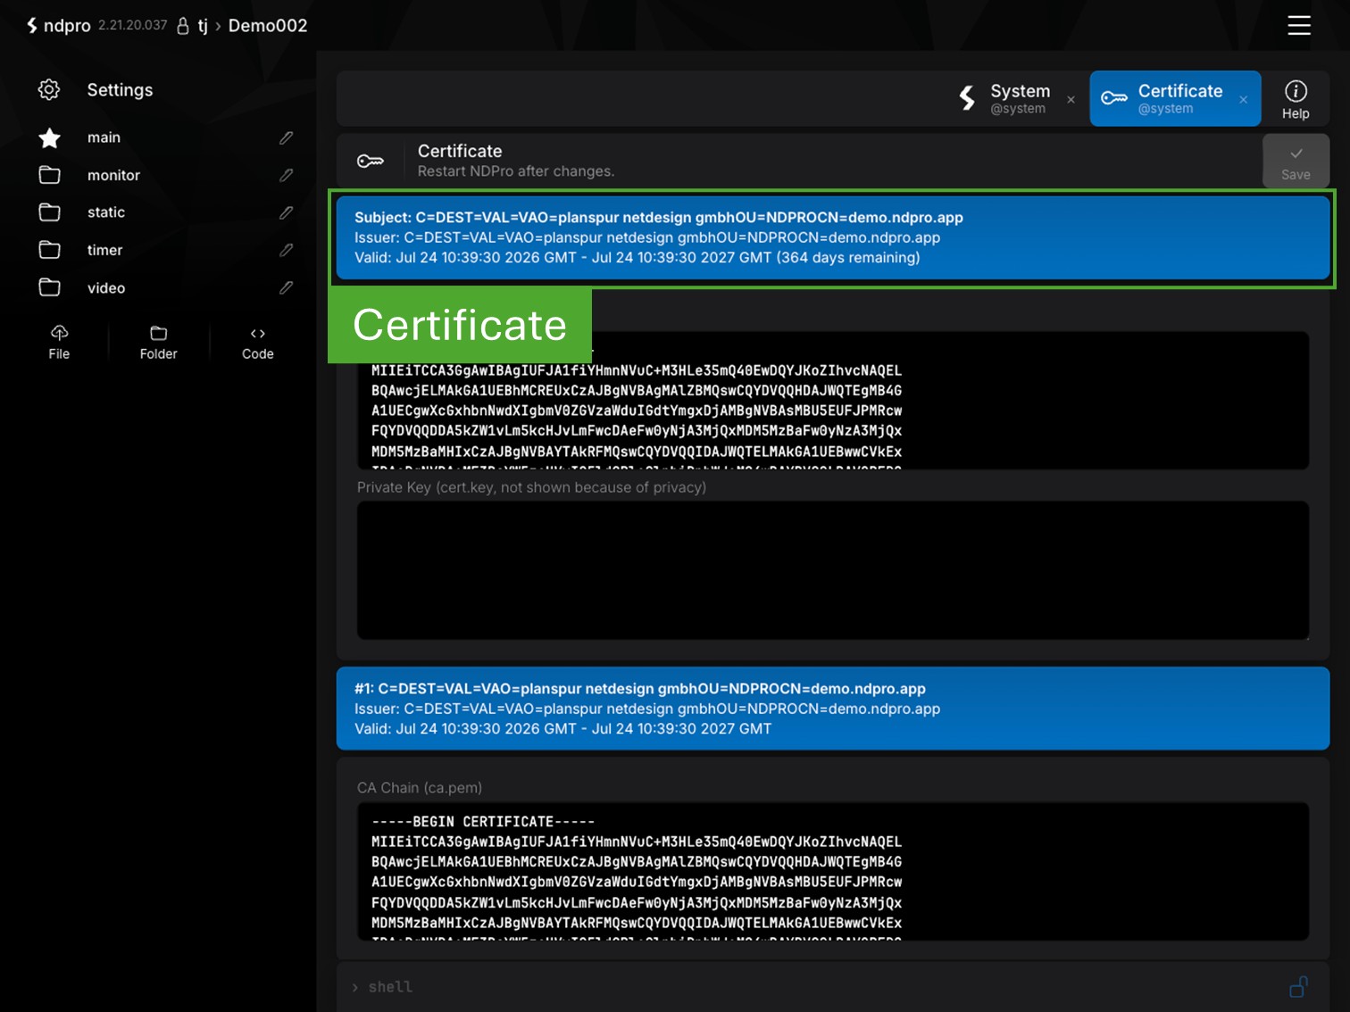Select the main star icon

[50, 137]
